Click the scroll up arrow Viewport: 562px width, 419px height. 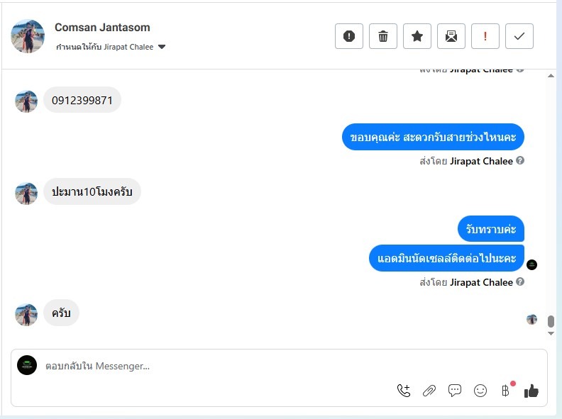tap(551, 76)
